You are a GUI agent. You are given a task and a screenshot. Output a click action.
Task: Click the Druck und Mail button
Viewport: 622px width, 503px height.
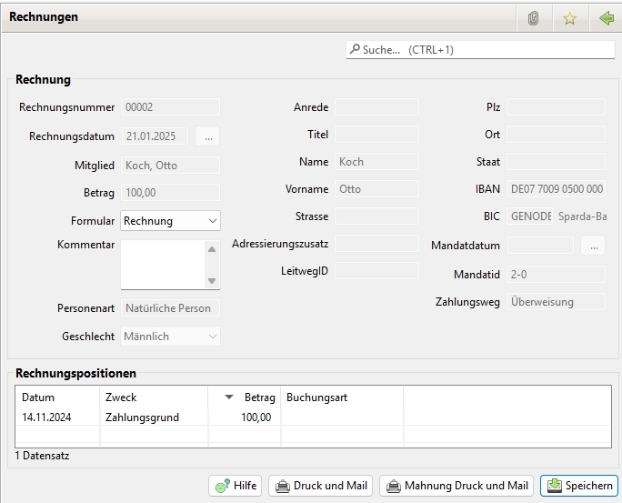(x=322, y=486)
